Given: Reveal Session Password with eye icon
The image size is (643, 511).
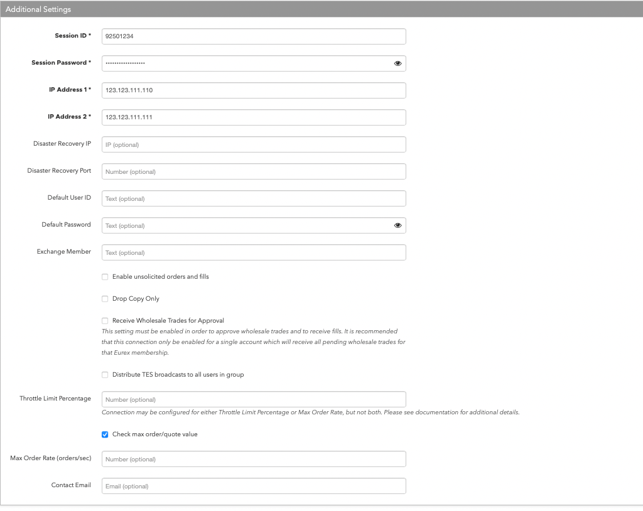Looking at the screenshot, I should coord(397,63).
